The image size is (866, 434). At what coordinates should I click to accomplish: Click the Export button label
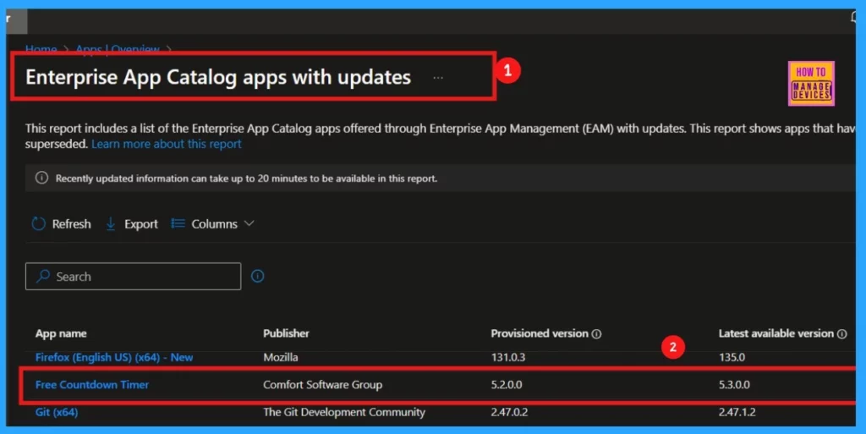[141, 223]
